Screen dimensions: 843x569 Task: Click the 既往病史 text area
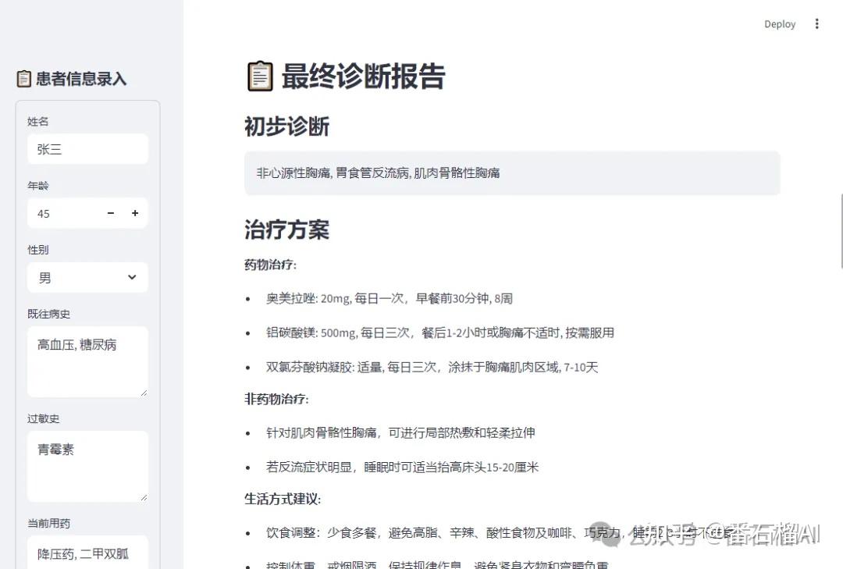87,362
